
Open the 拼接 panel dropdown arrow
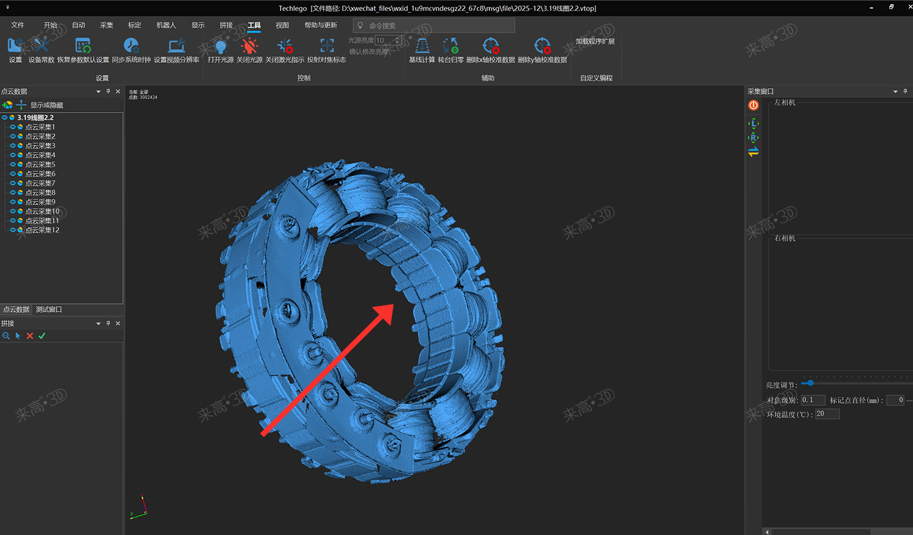pos(99,324)
